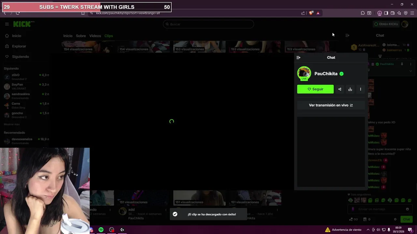
Task: Switch to the channel Inicio tab
Action: click(x=68, y=36)
